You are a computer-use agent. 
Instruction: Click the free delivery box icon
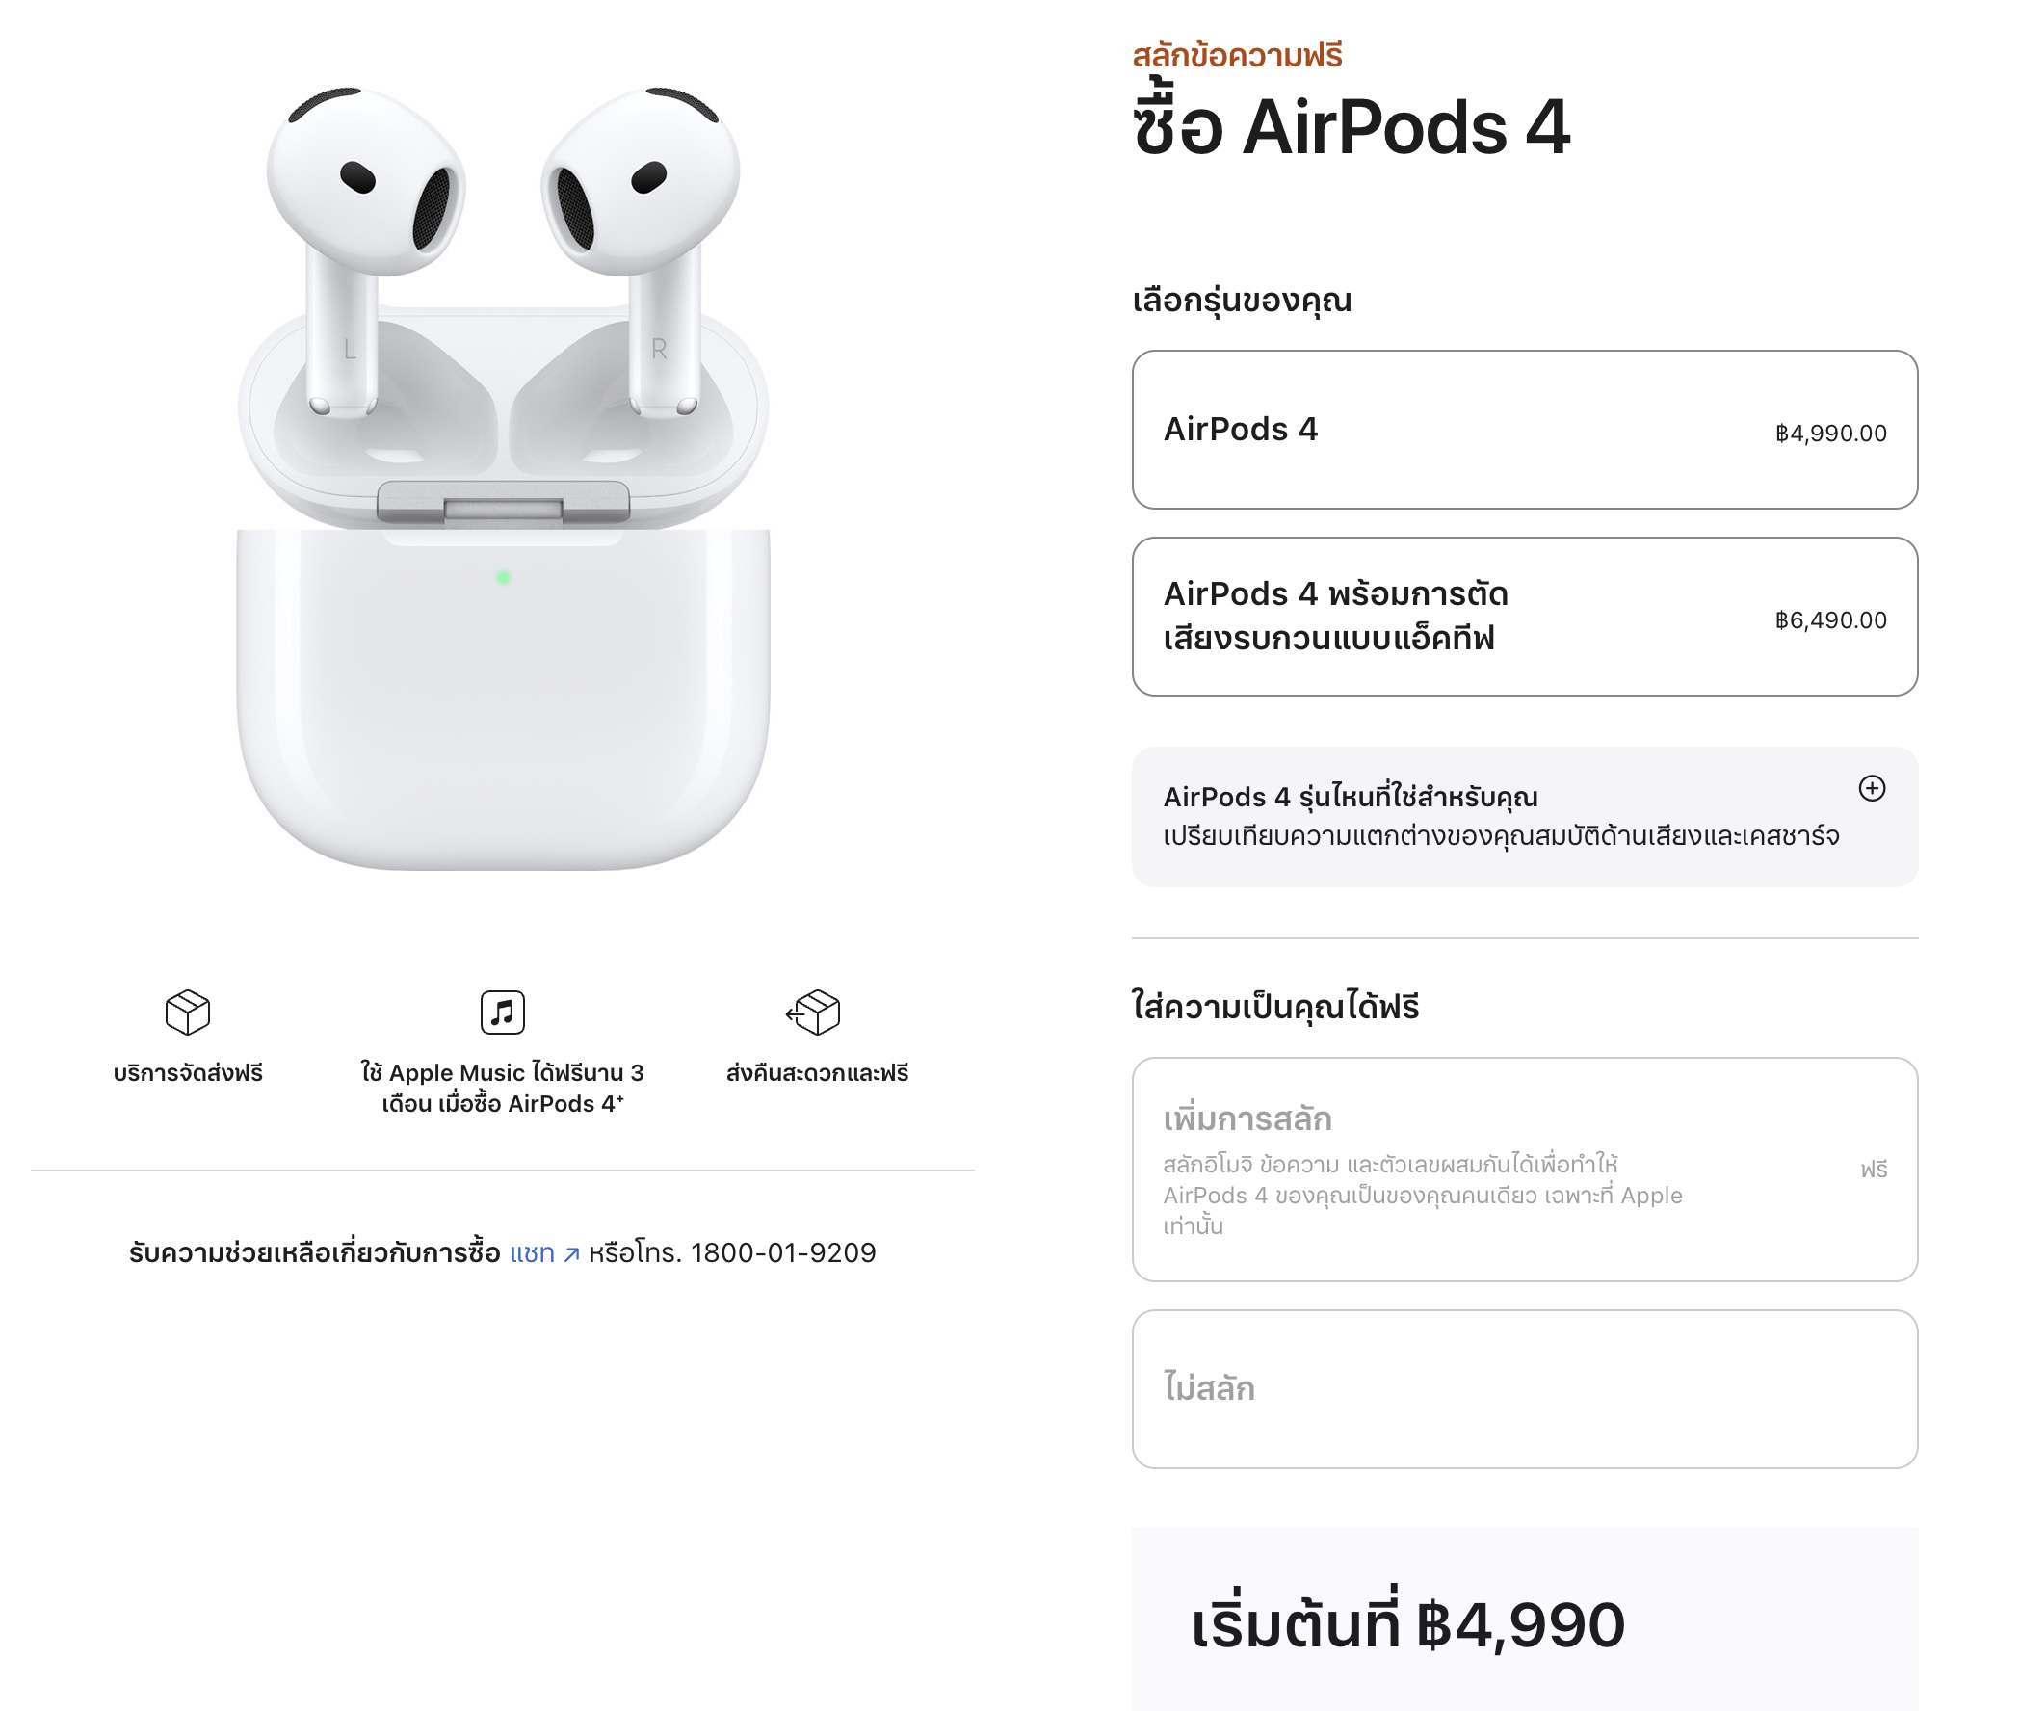(x=187, y=1013)
